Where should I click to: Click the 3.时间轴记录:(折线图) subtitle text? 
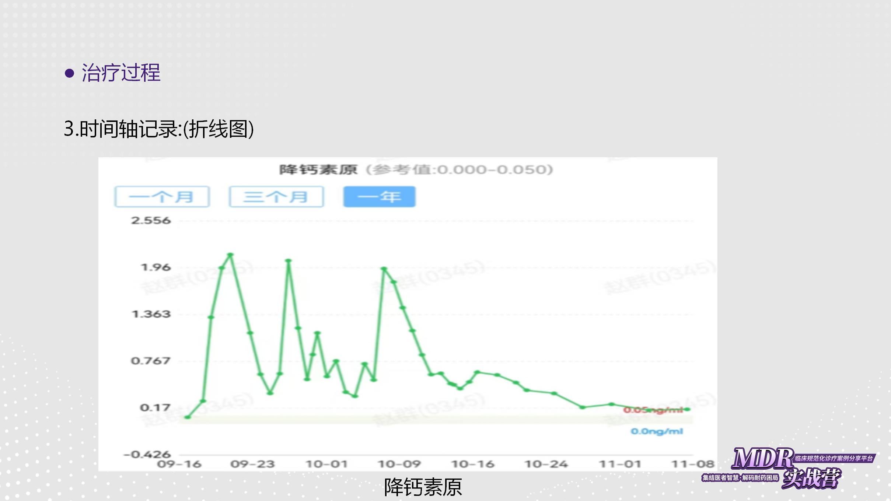[x=159, y=129]
